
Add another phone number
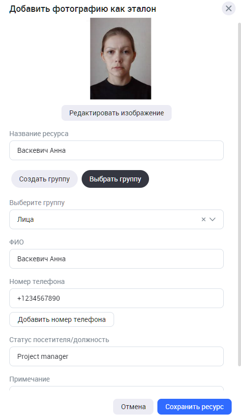pos(61,319)
